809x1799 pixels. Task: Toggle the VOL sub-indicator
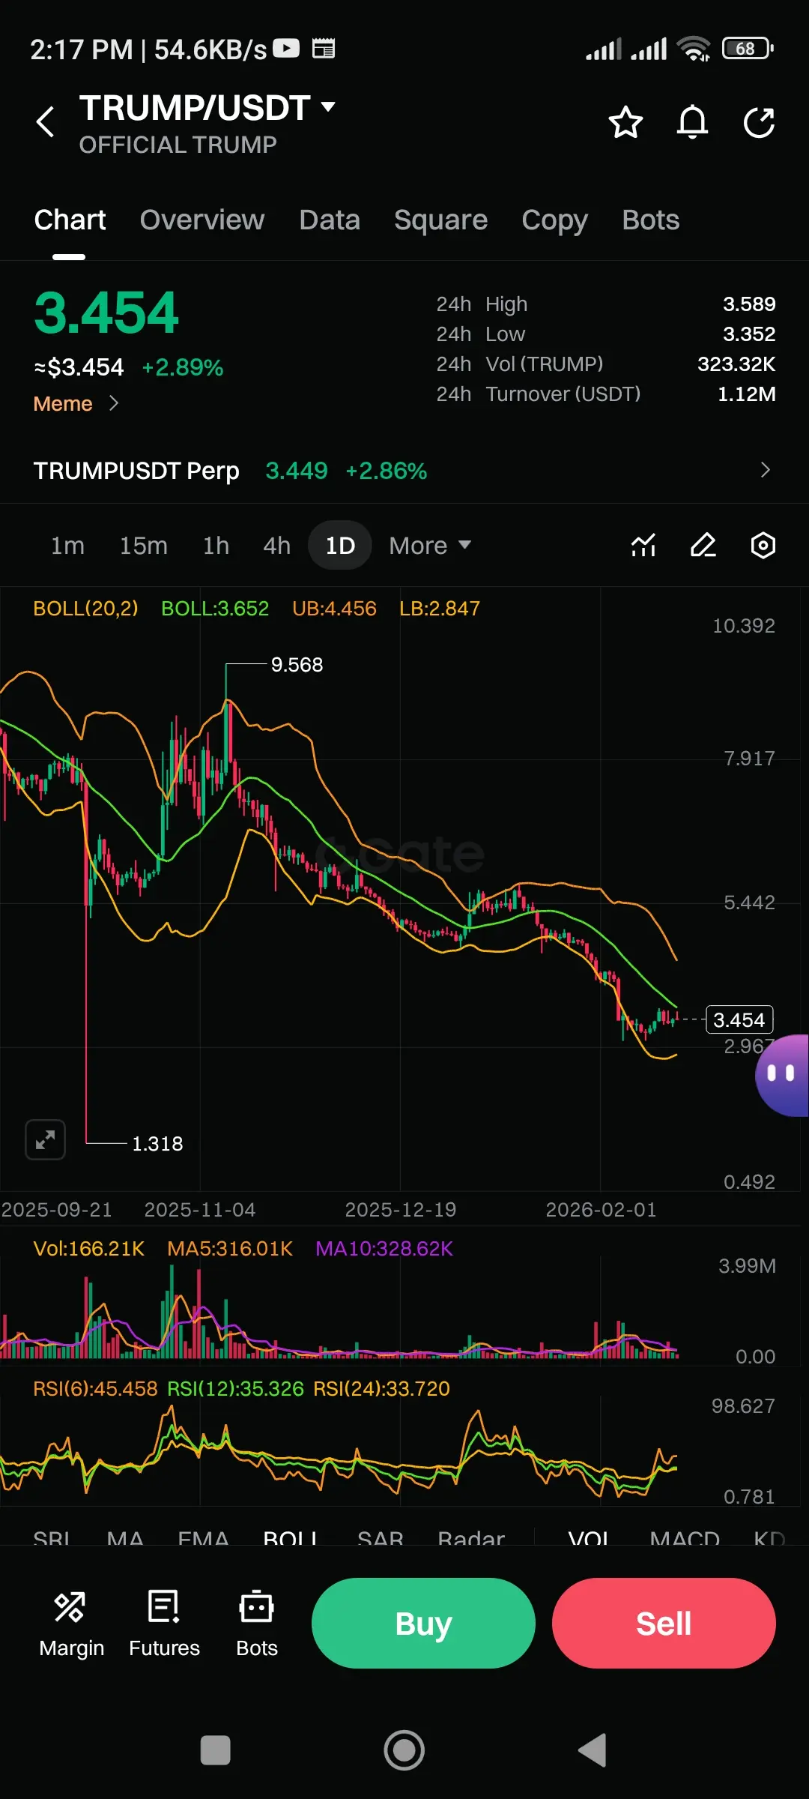coord(590,1538)
